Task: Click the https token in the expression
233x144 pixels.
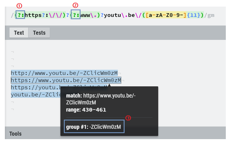Action: 33,15
